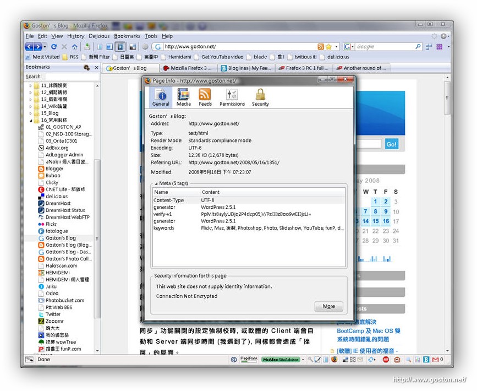Click calendar date 15 on the blog
Image resolution: width=477 pixels, height=391 pixels.
click(x=376, y=221)
